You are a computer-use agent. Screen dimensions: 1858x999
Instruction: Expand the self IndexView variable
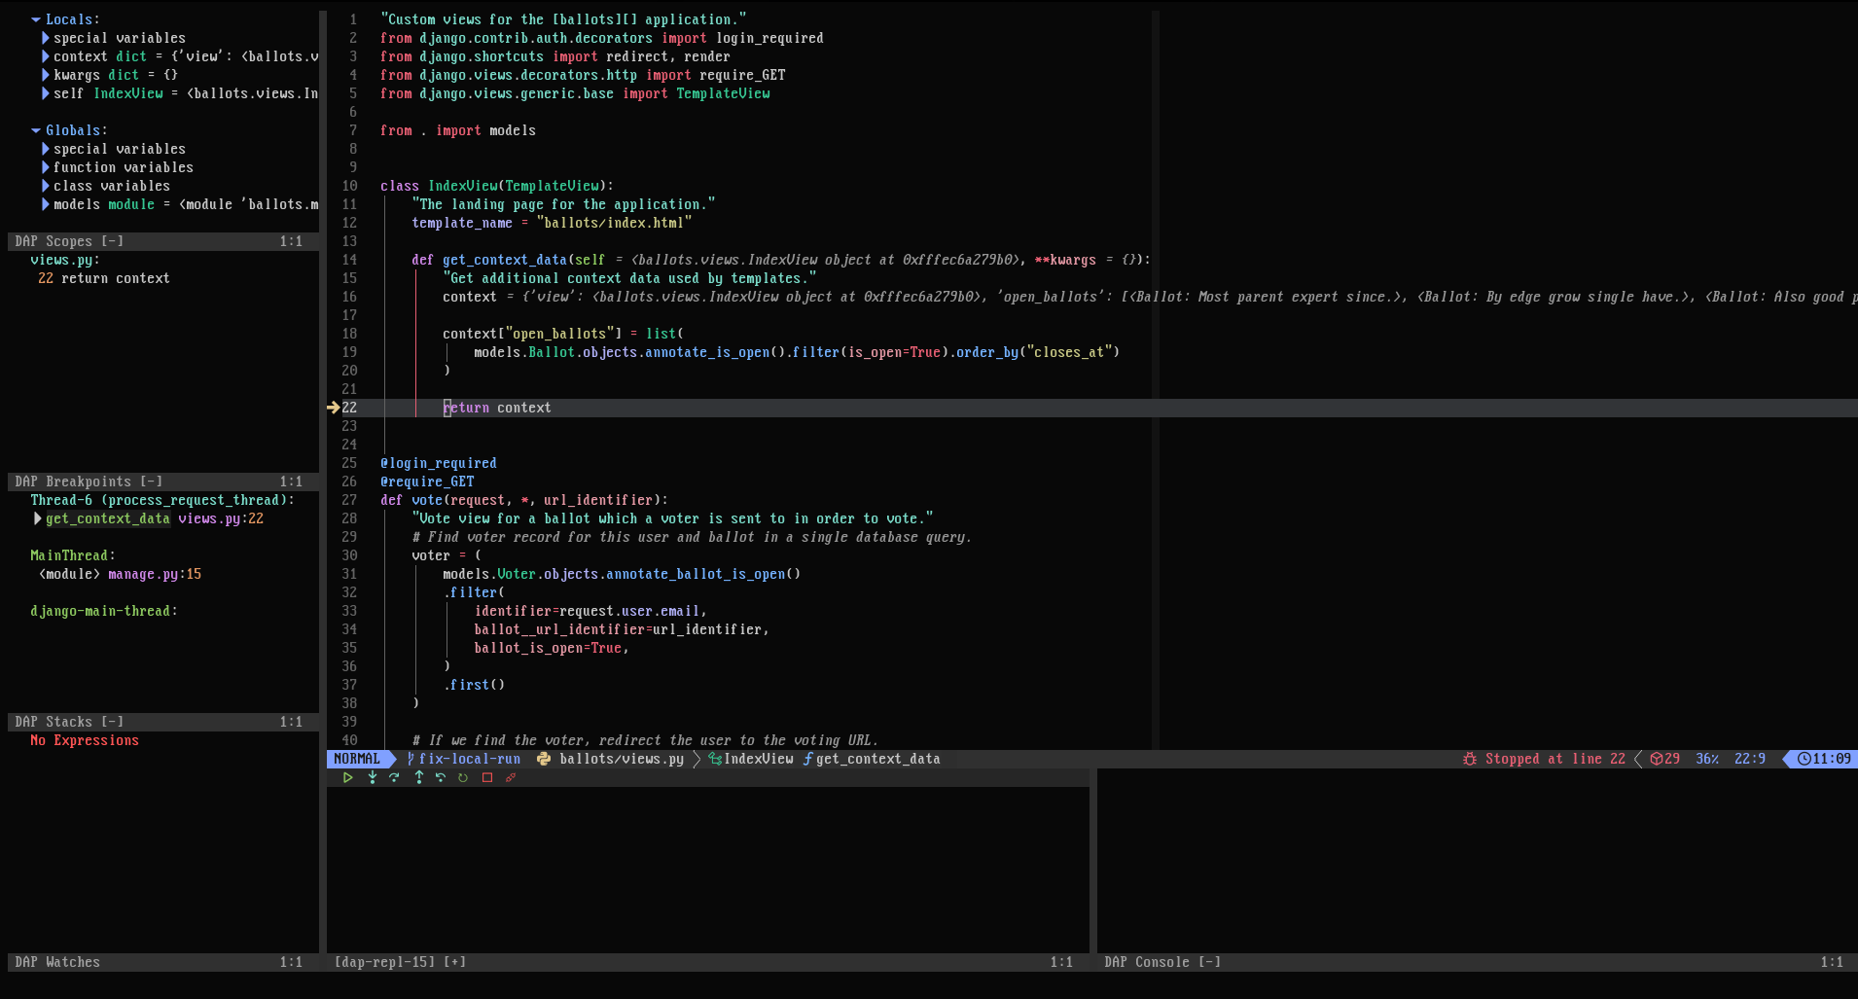coord(45,93)
